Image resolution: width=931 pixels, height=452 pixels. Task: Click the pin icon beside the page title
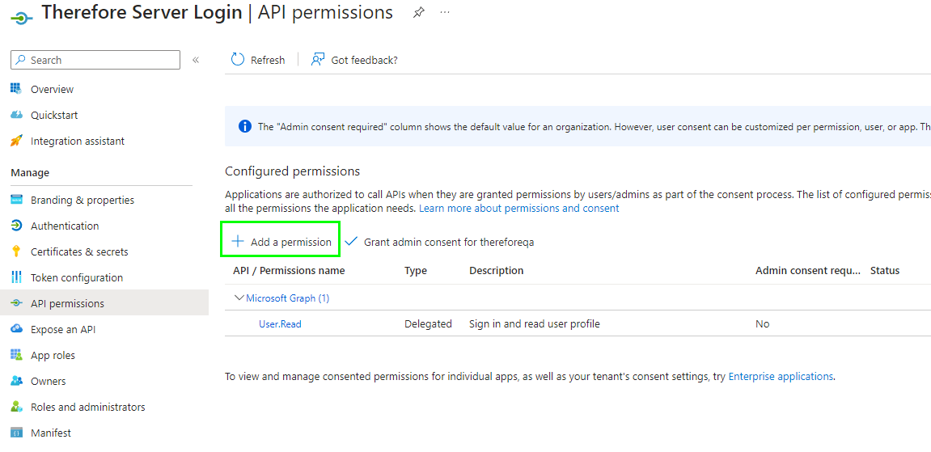point(419,13)
